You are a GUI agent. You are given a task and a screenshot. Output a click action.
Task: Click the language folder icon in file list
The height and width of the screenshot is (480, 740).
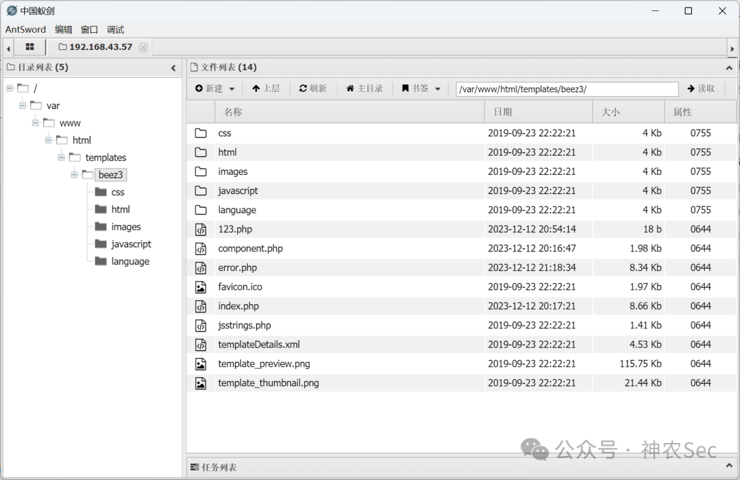201,210
